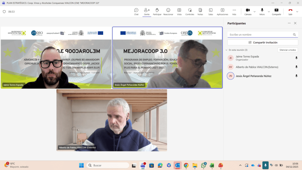Click the Compartir share screen button

point(277,12)
